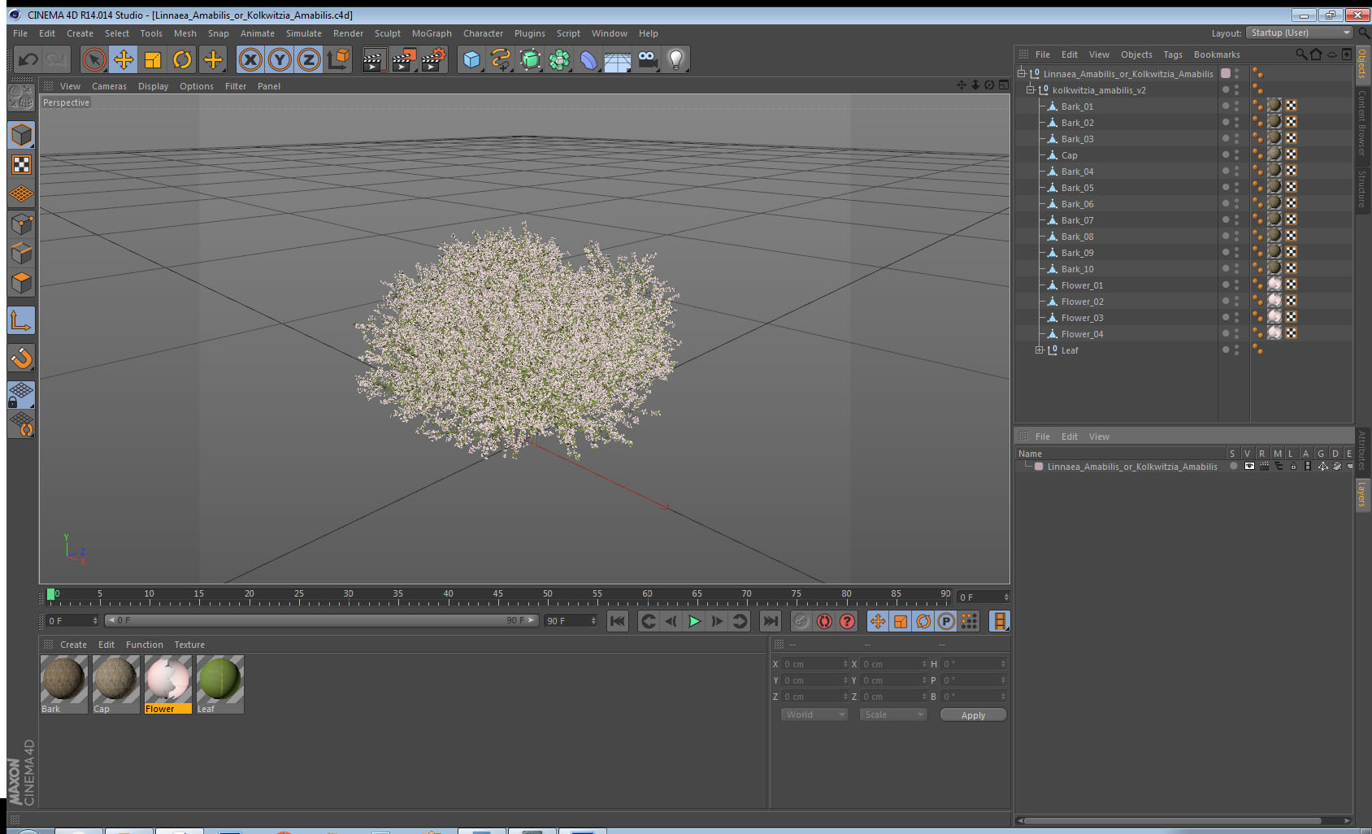Image resolution: width=1372 pixels, height=834 pixels.
Task: Collapse the kolkwitzia_amabilis_v2 group
Action: click(1031, 89)
